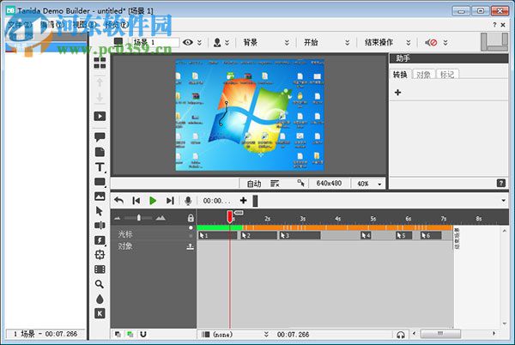Switch to the 标记 tab
The image size is (515, 345).
coord(447,75)
